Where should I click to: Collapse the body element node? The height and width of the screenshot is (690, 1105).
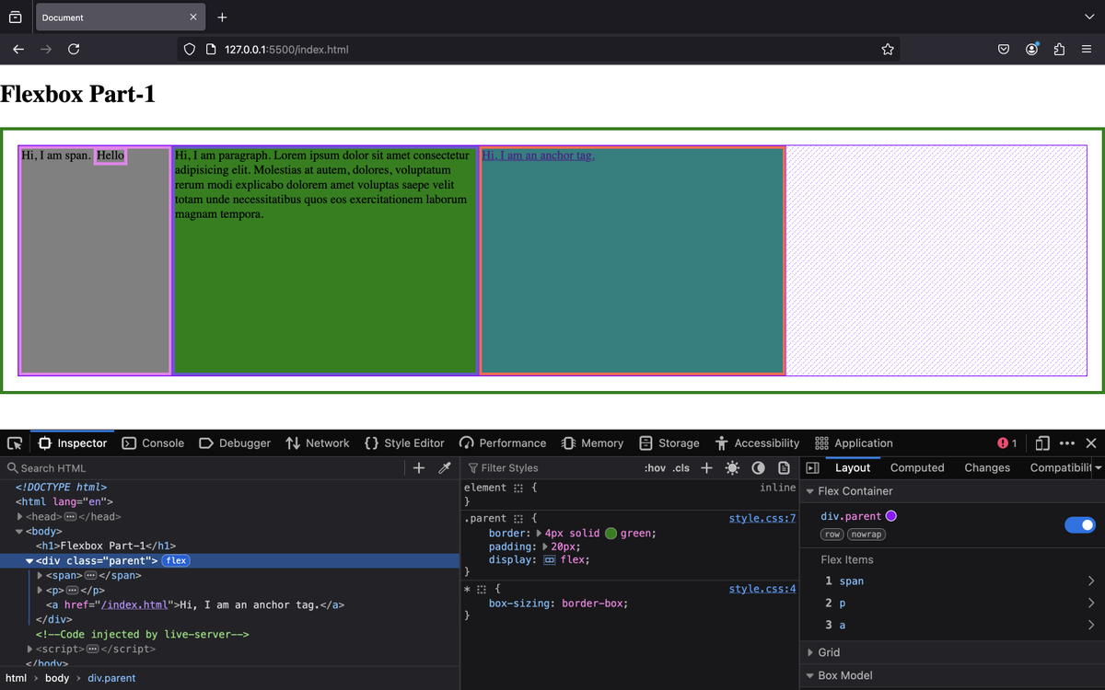pos(19,532)
